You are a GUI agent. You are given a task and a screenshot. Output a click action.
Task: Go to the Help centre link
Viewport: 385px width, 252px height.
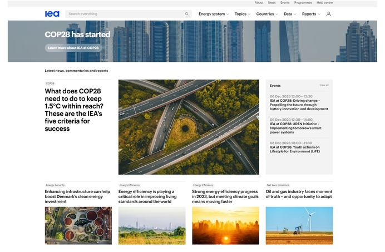(x=324, y=3)
